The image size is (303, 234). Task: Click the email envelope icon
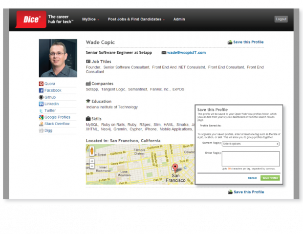click(164, 53)
